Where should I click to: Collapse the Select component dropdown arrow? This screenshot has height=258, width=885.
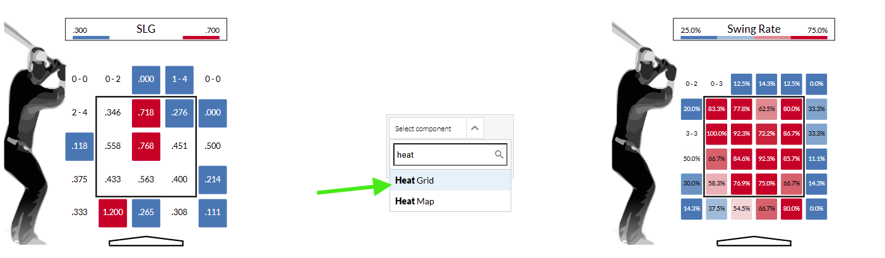pyautogui.click(x=475, y=128)
